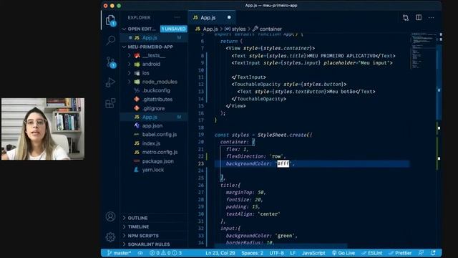Viewport: 458px width, 258px height.
Task: Click the feedback icon in status bar
Action: point(421,253)
